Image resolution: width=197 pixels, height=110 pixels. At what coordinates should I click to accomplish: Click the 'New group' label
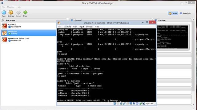click(x=10, y=20)
